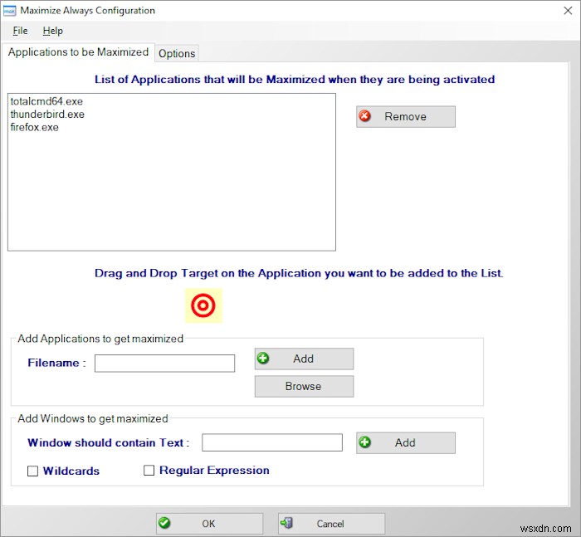The image size is (581, 537).
Task: Click the red bullseye target icon
Action: click(203, 305)
